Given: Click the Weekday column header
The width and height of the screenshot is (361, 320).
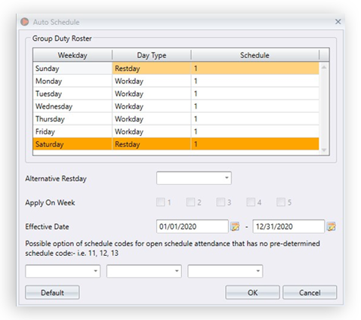Looking at the screenshot, I should 73,55.
